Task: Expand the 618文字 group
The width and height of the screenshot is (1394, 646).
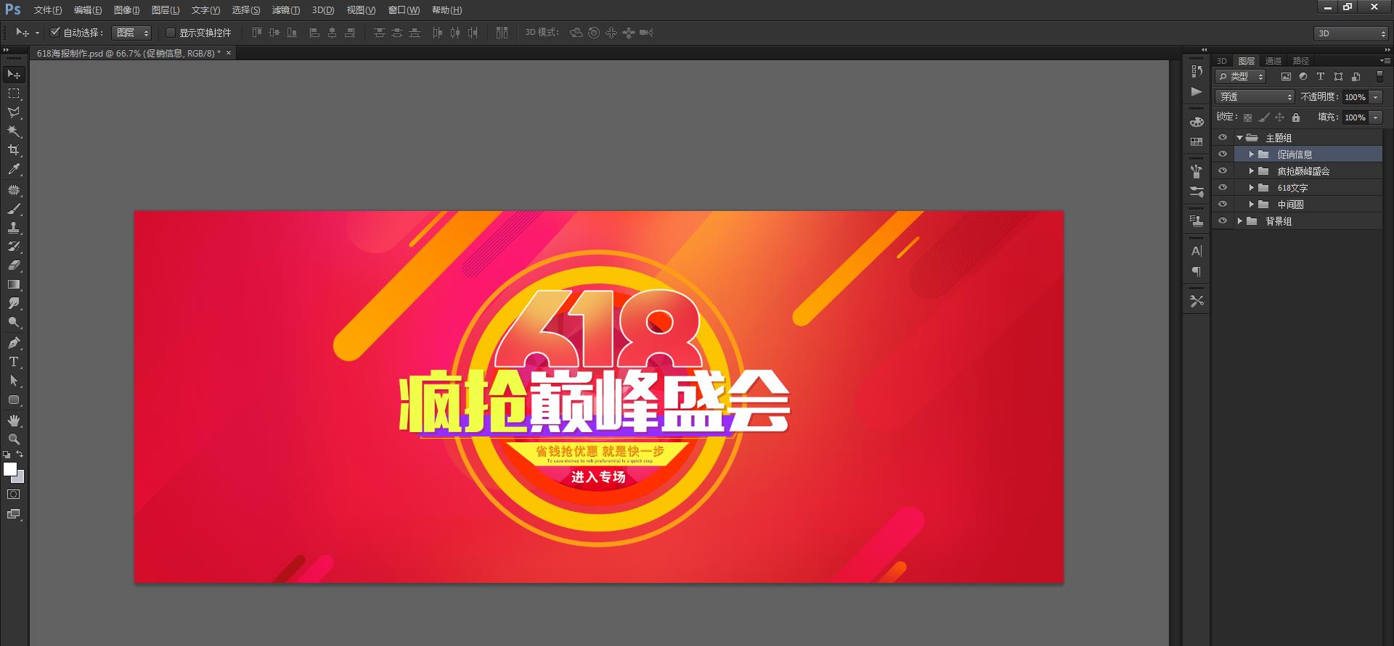Action: click(x=1251, y=188)
